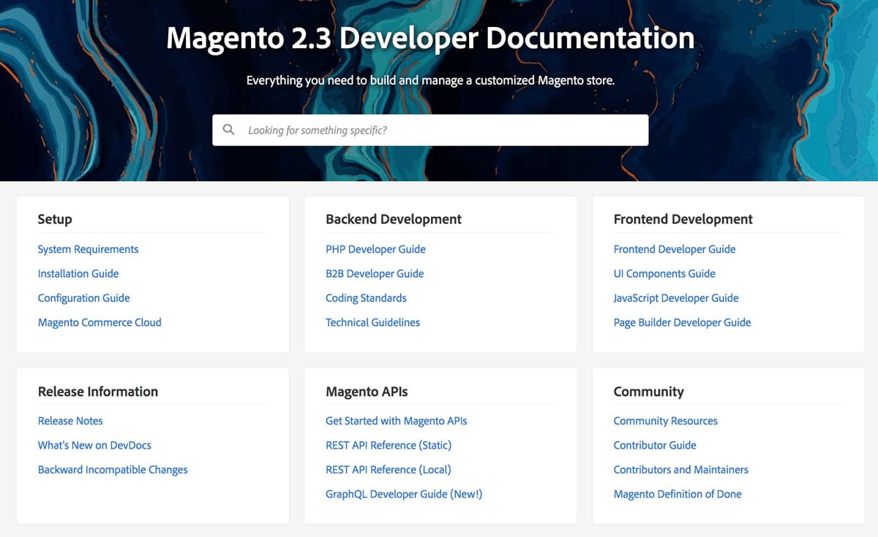Viewport: 878px width, 537px height.
Task: Click the Frontend Development heading
Action: 683,219
